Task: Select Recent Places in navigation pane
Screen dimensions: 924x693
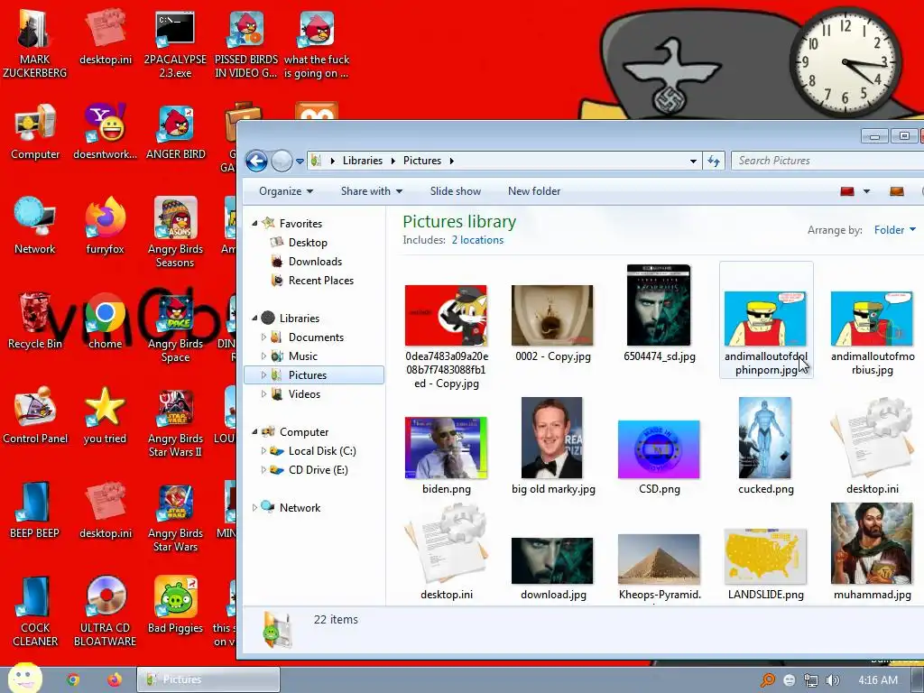Action: [320, 281]
